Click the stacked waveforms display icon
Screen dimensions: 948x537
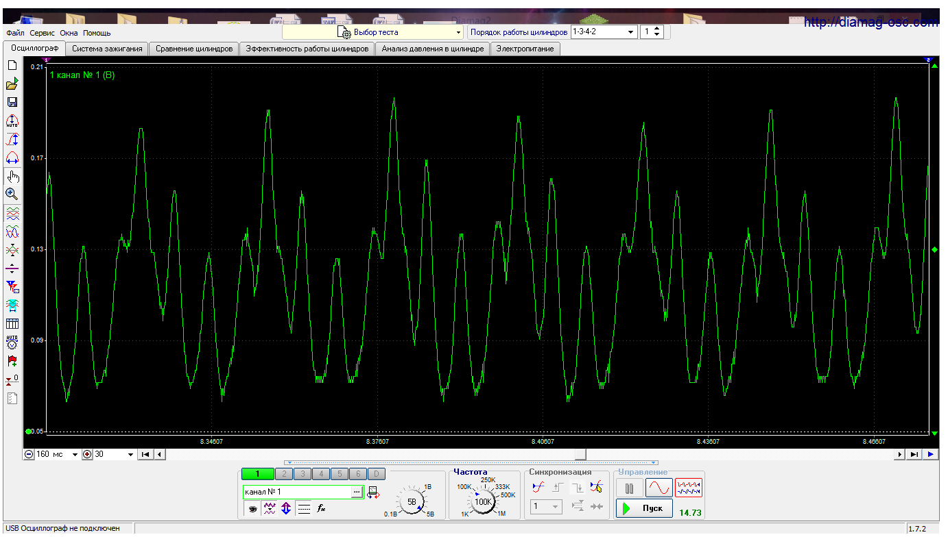12,213
